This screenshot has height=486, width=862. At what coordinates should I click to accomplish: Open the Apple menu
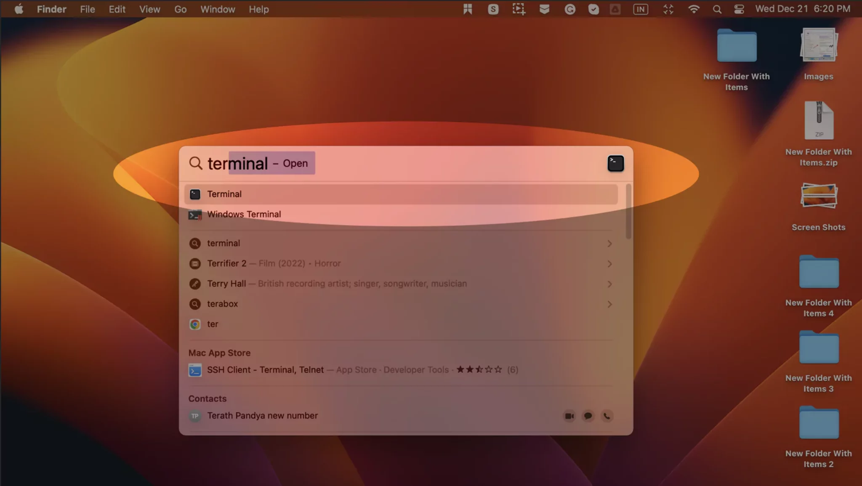click(x=19, y=9)
